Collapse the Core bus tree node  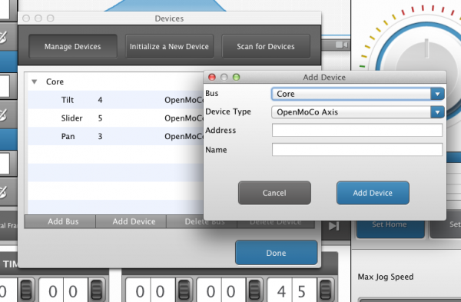[x=35, y=81]
